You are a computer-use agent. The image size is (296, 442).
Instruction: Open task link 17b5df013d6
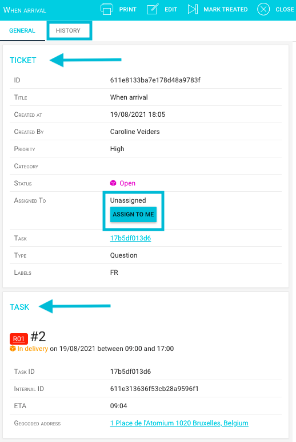click(130, 238)
